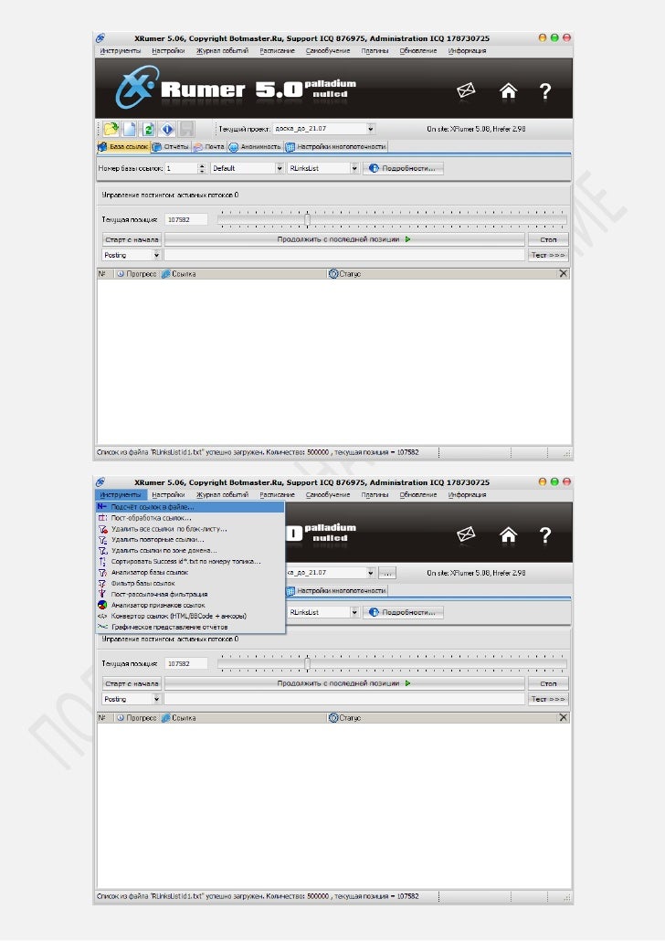Image resolution: width=665 pixels, height=941 pixels.
Task: Expand RLinksList dropdown in top screenshot
Action: coord(354,169)
